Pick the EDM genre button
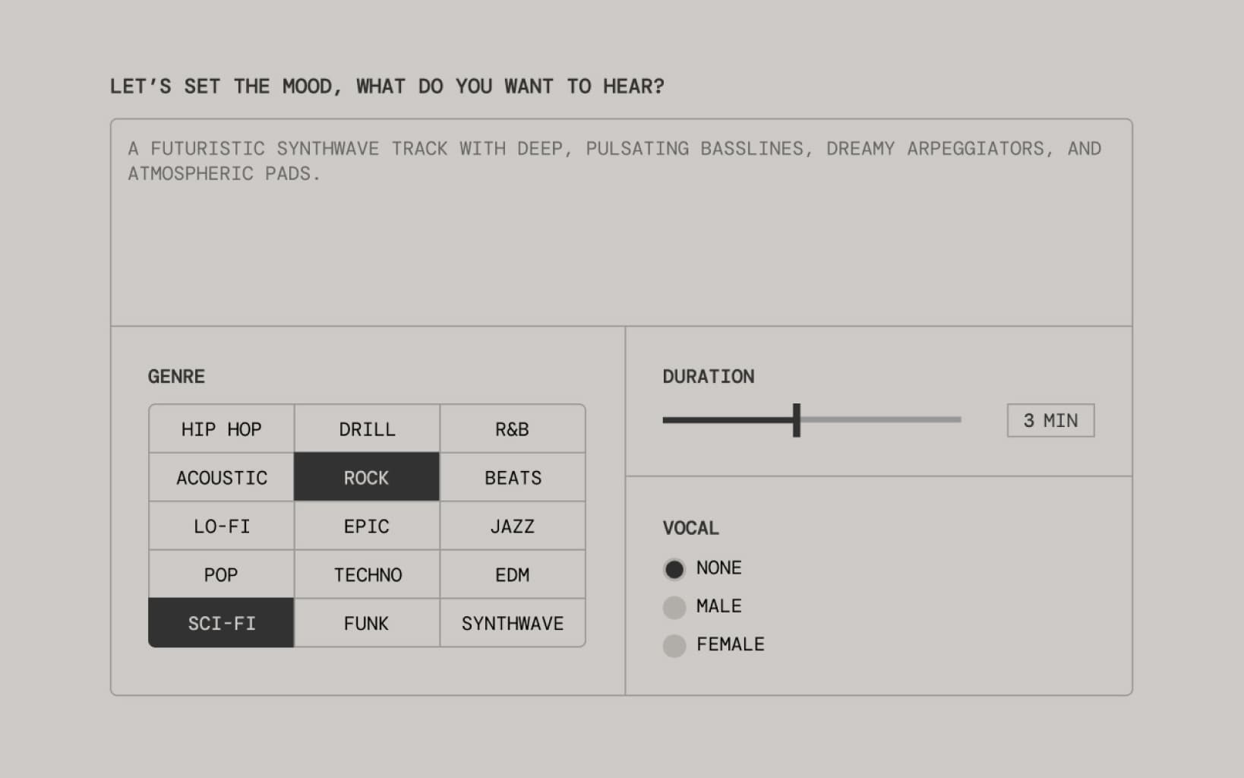Viewport: 1244px width, 778px height. click(x=512, y=575)
